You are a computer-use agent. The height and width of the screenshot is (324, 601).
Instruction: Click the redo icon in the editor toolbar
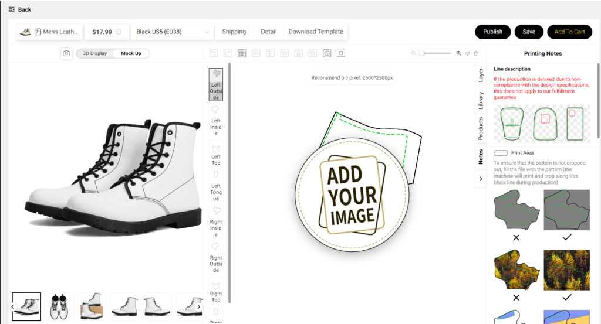tap(228, 53)
